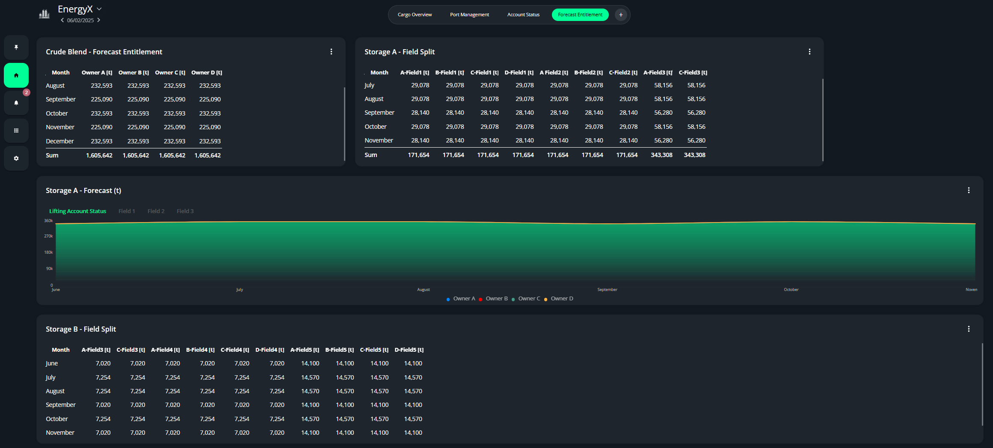This screenshot has width=993, height=448.
Task: Click Owner A [t] column header
Action: 97,73
